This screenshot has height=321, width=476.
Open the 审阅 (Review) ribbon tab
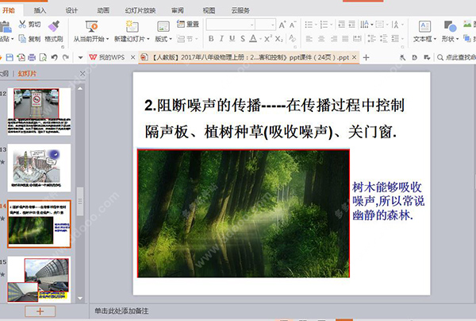tap(178, 10)
